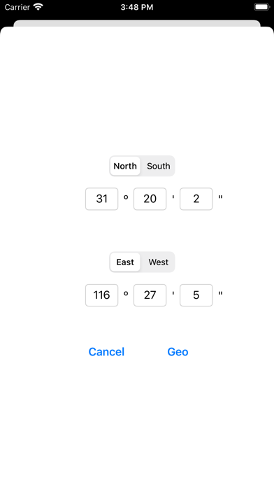Tap the latitude seconds double-prime mark
The width and height of the screenshot is (274, 487).
pos(221,197)
